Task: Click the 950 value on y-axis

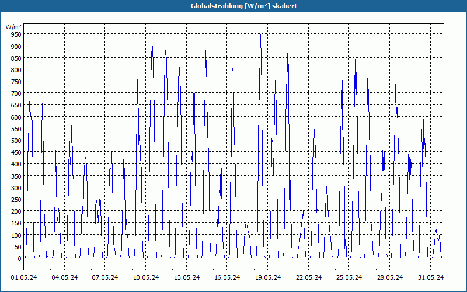Action: point(16,34)
